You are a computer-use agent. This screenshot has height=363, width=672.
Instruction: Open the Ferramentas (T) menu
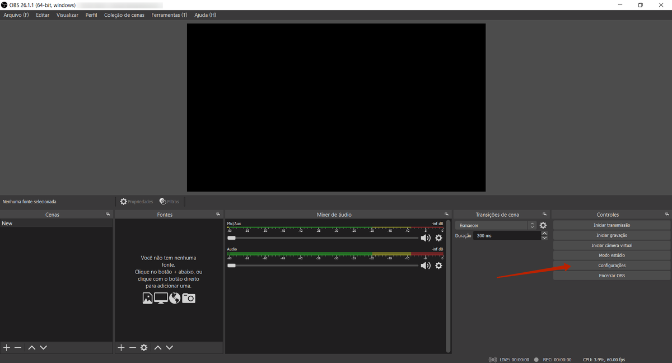[x=169, y=15]
